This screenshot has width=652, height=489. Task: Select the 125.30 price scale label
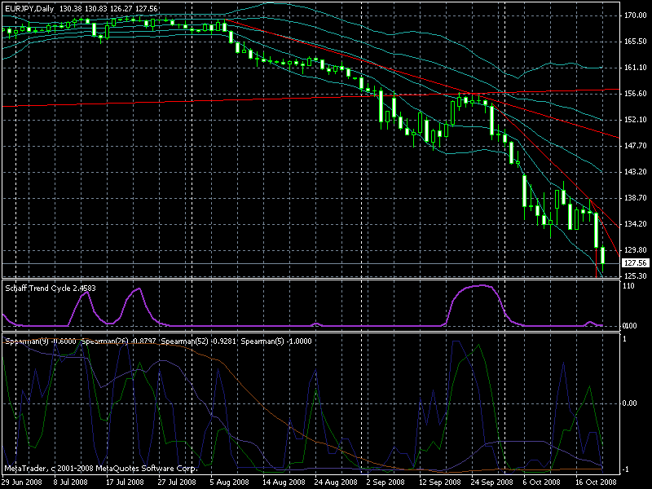tap(636, 275)
